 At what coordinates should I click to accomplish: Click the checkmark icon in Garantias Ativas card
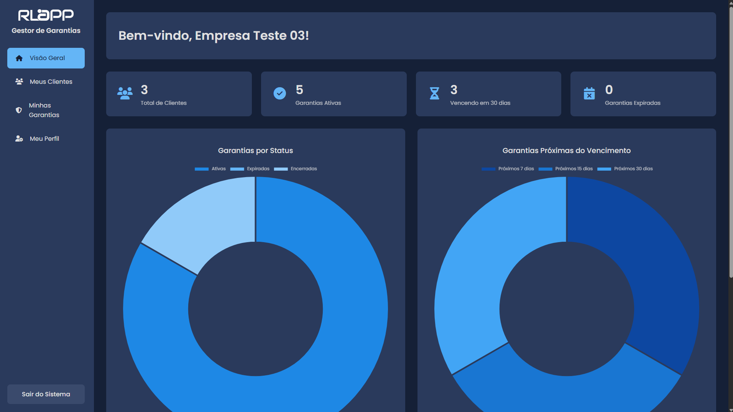[x=279, y=93]
